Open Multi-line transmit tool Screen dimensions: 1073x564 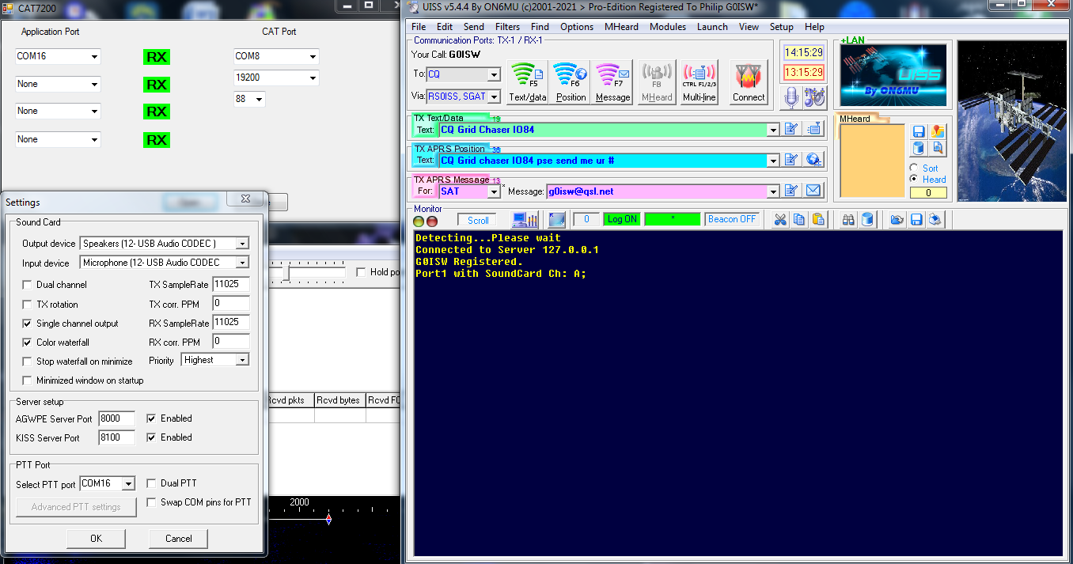[x=699, y=82]
